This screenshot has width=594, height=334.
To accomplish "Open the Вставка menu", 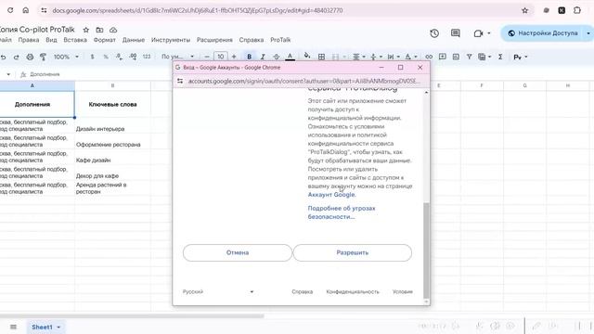I will coord(75,40).
